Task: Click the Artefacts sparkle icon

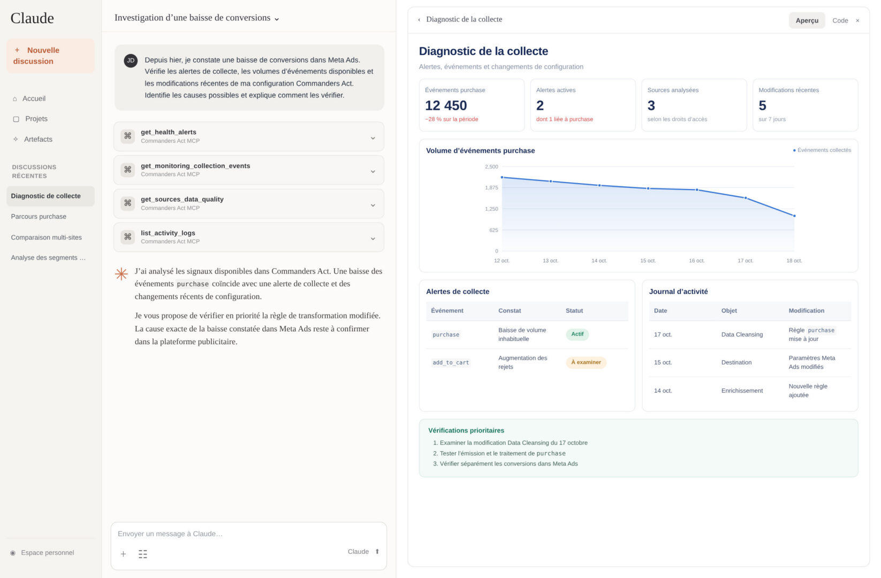Action: click(x=16, y=139)
